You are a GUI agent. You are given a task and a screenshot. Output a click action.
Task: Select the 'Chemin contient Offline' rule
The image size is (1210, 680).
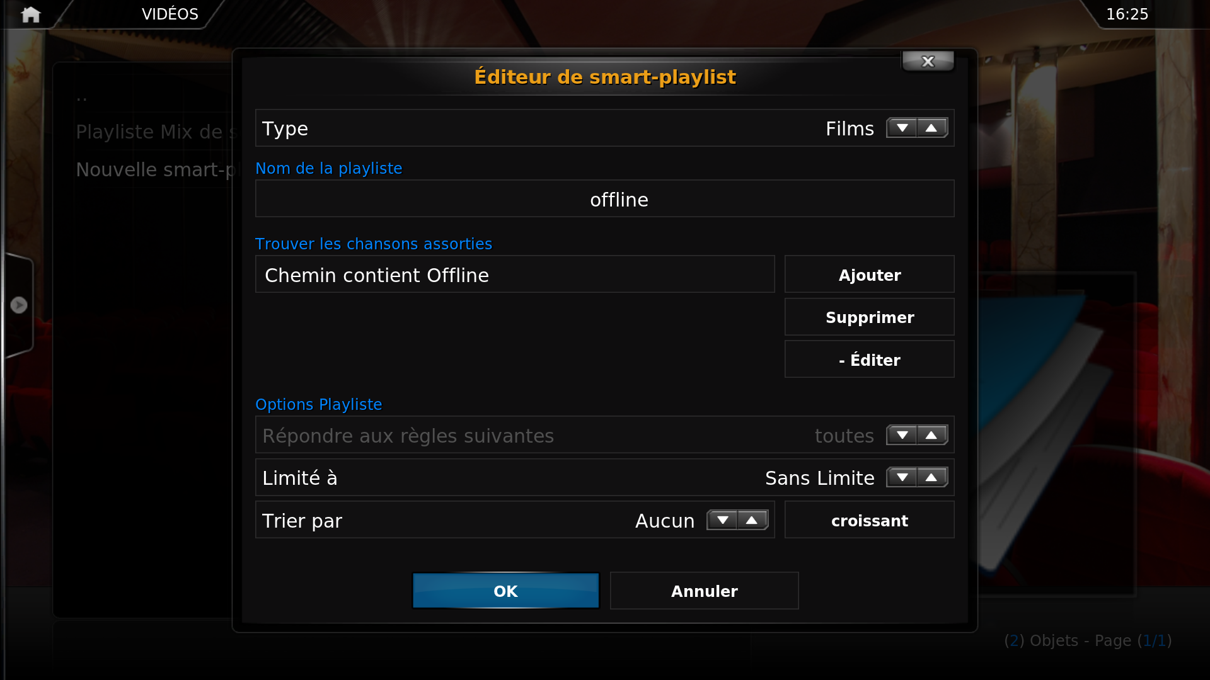pyautogui.click(x=514, y=275)
